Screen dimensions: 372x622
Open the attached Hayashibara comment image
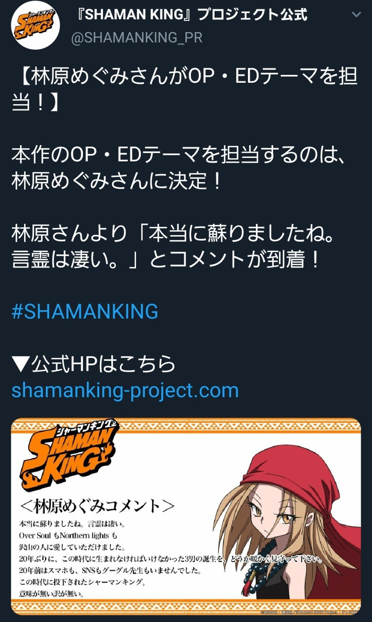click(186, 517)
